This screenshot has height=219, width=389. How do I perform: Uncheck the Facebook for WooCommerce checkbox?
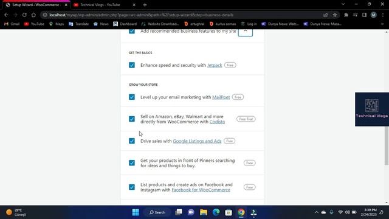[132, 187]
